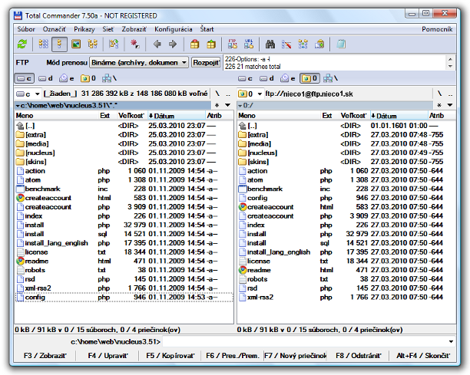The image size is (470, 375).
Task: Open the Štart menu item
Action: 207,29
